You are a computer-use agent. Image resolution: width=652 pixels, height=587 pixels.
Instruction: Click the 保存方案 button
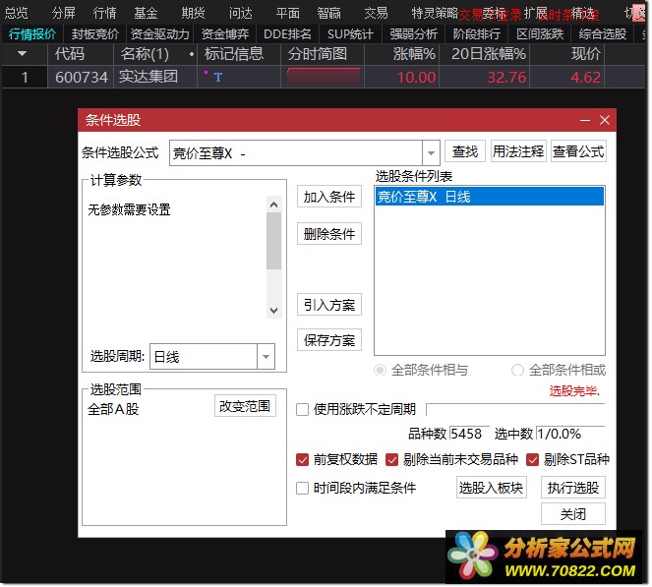329,340
